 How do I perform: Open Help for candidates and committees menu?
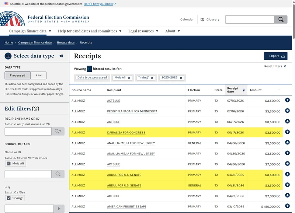pos(90,31)
